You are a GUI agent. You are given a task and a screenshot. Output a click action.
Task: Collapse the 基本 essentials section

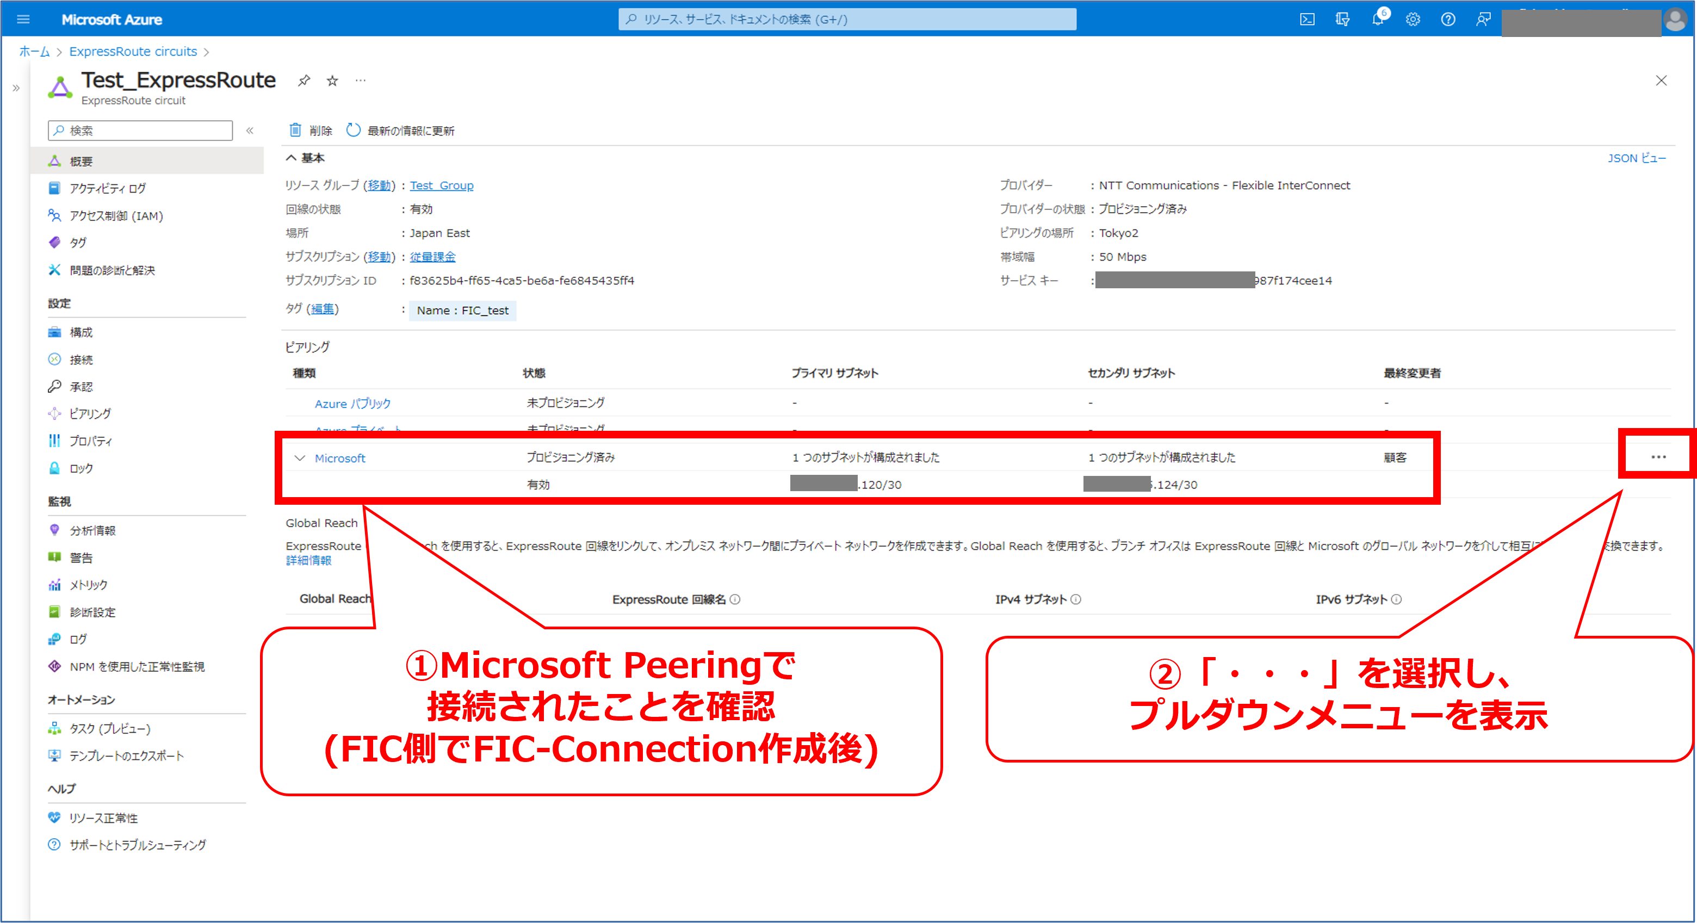click(291, 158)
